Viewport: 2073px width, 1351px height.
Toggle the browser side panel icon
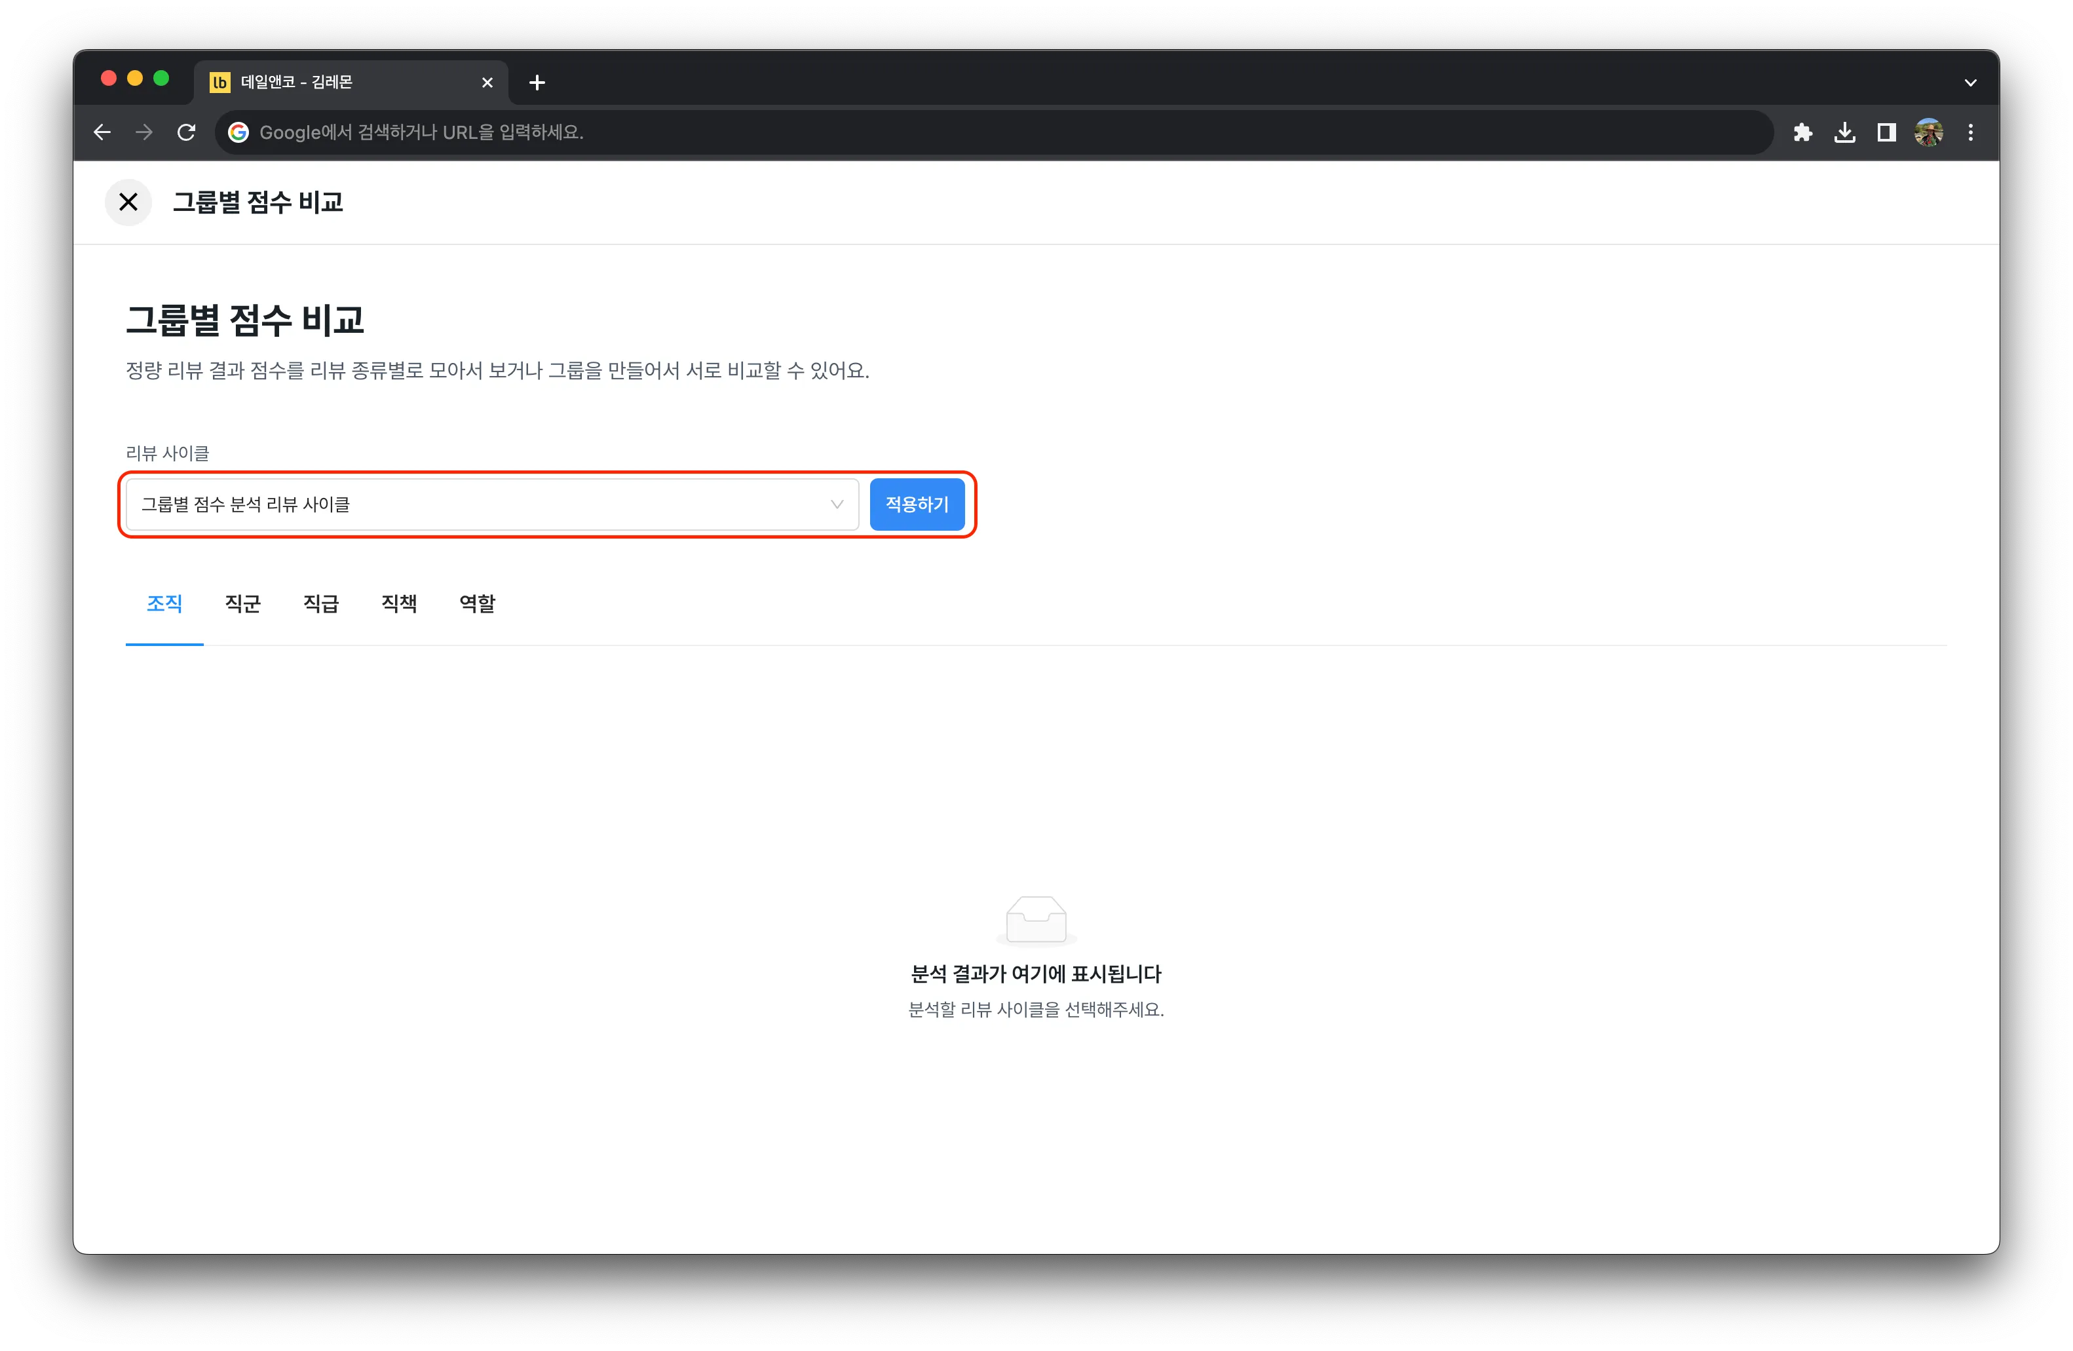[x=1887, y=132]
